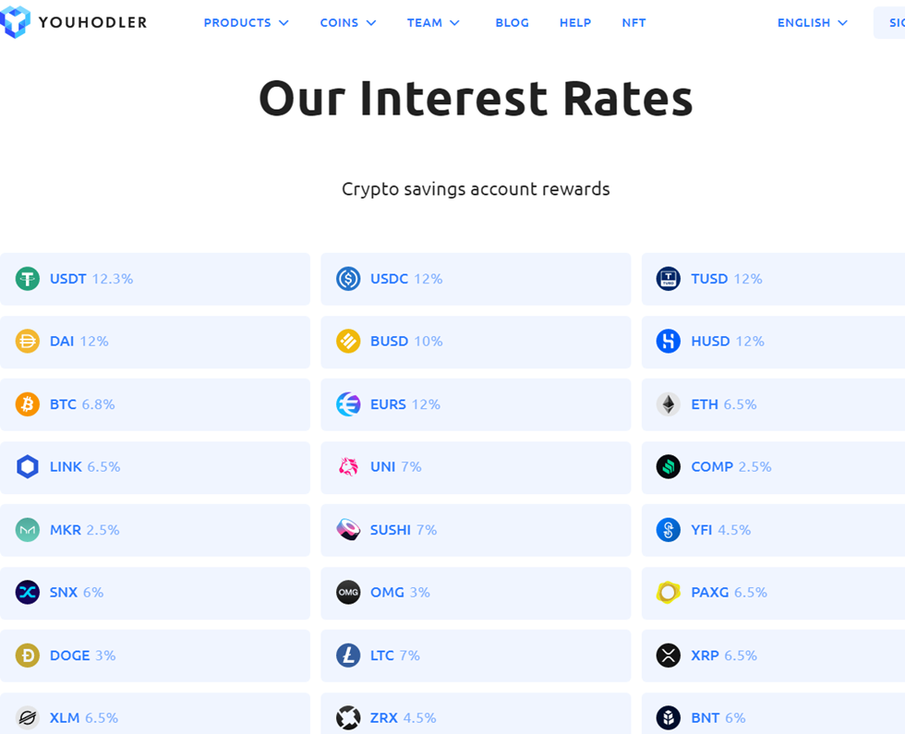Click the Dogecoin DOGE icon

(27, 656)
